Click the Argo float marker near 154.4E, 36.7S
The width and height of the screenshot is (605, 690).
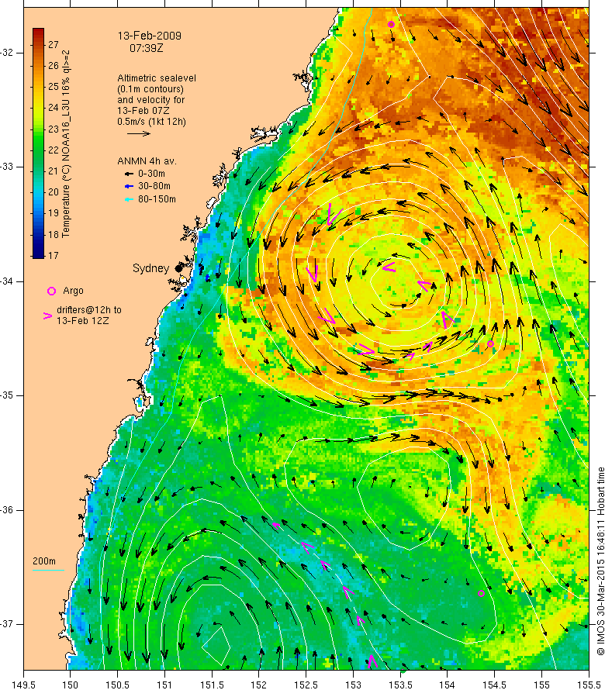[x=481, y=594]
